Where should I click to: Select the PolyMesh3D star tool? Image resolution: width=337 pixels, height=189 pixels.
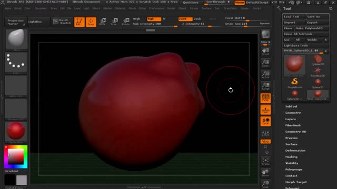(x=318, y=72)
